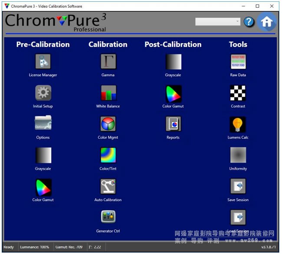Open the Color/Tint module

click(x=108, y=155)
